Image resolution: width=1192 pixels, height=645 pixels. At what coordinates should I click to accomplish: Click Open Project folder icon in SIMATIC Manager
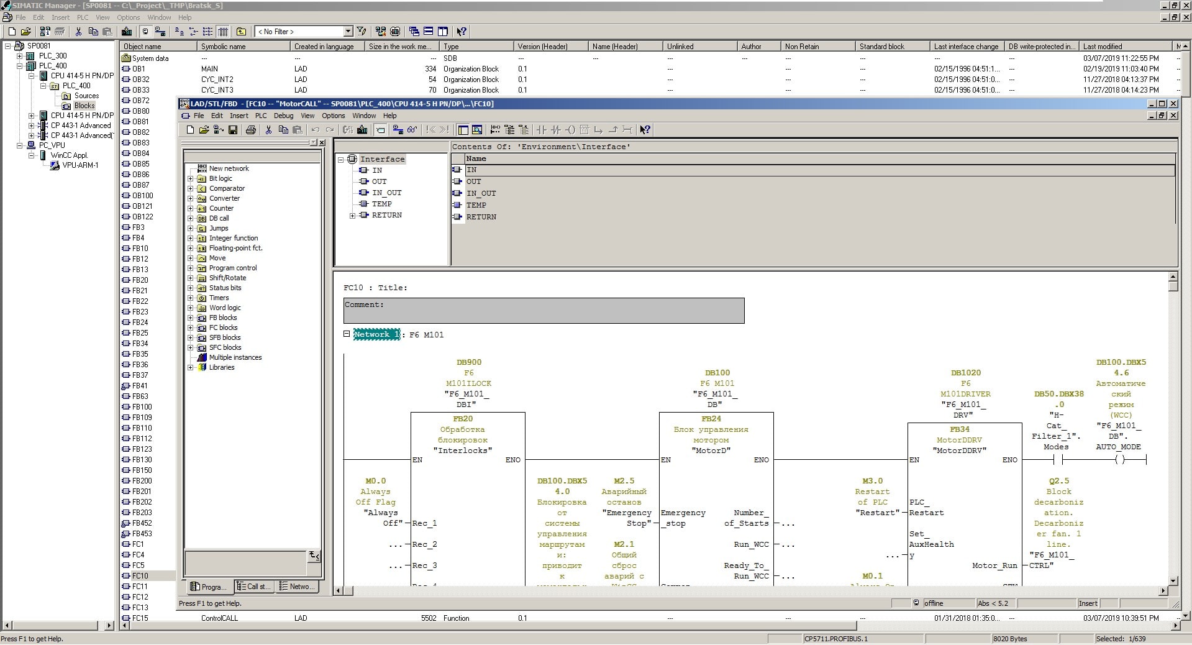click(x=25, y=32)
